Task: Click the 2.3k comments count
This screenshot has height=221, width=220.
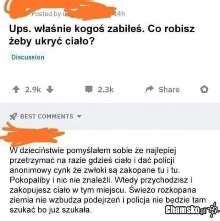Action: click(x=106, y=90)
